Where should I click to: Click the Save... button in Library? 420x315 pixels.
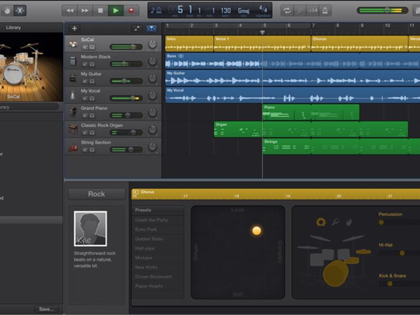[x=47, y=309]
